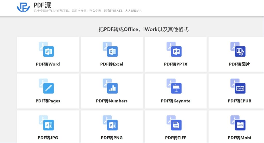264x143 pixels.
Task: Open the PDF转Keynote podium icon
Action: tap(174, 86)
